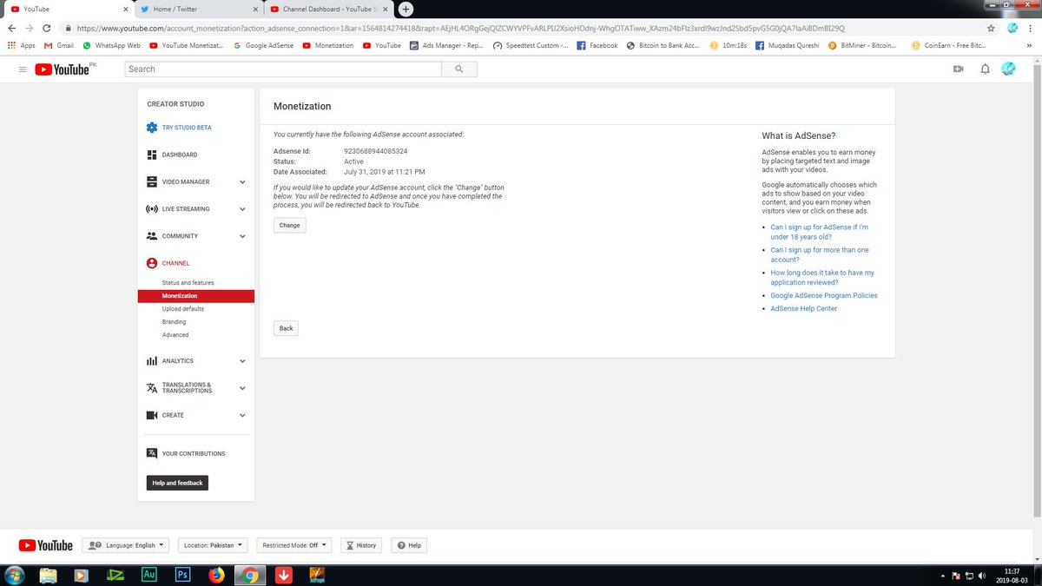Open Google AdSense bookmark

point(265,45)
